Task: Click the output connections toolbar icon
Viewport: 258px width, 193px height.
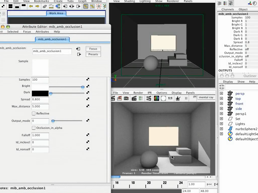Action: 78,6
